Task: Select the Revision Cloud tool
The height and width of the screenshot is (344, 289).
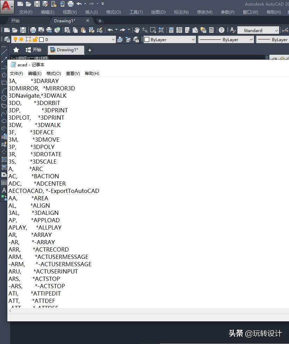Action: [4, 105]
